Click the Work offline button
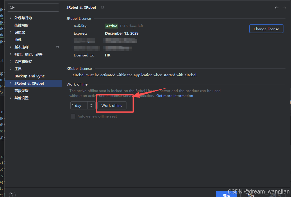The height and width of the screenshot is (197, 291). [x=112, y=105]
